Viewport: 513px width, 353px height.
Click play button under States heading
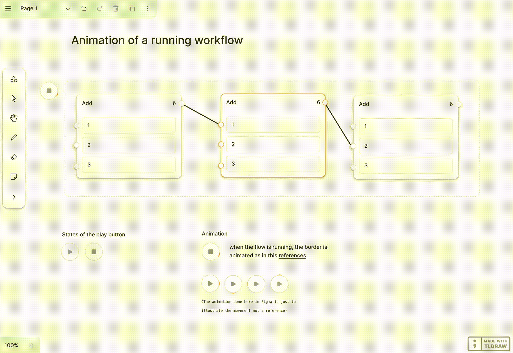tap(70, 252)
